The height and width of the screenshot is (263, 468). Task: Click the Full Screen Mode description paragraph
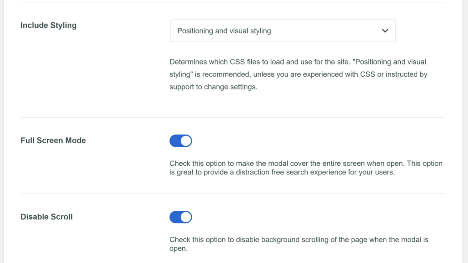[306, 168]
